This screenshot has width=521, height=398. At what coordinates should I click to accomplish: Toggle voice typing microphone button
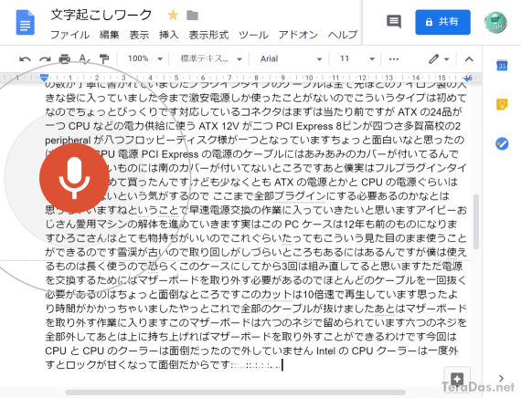(74, 178)
